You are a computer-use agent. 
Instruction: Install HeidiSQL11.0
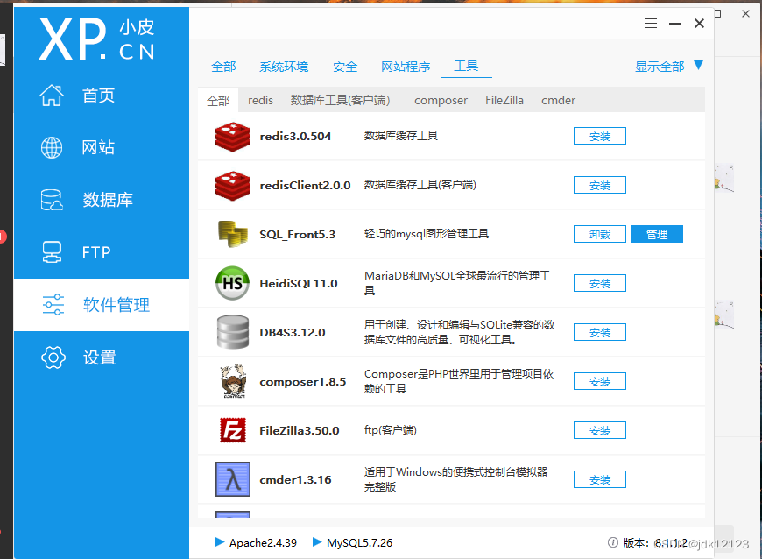(x=600, y=283)
